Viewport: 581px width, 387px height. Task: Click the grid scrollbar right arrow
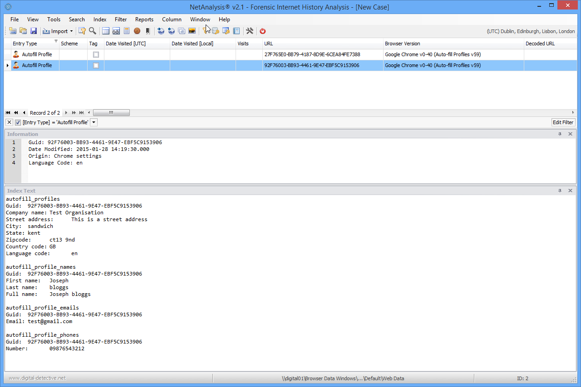coord(573,113)
